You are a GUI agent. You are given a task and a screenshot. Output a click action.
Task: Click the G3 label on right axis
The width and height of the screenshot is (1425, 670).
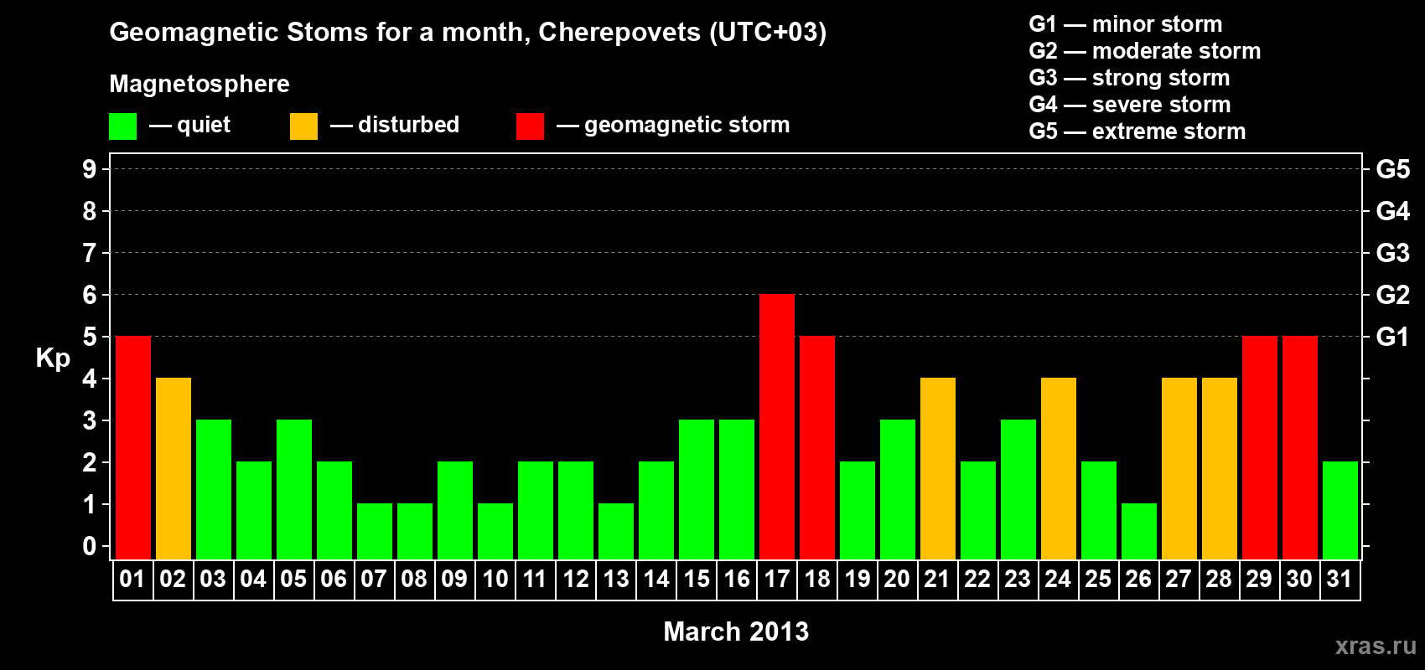pos(1393,253)
